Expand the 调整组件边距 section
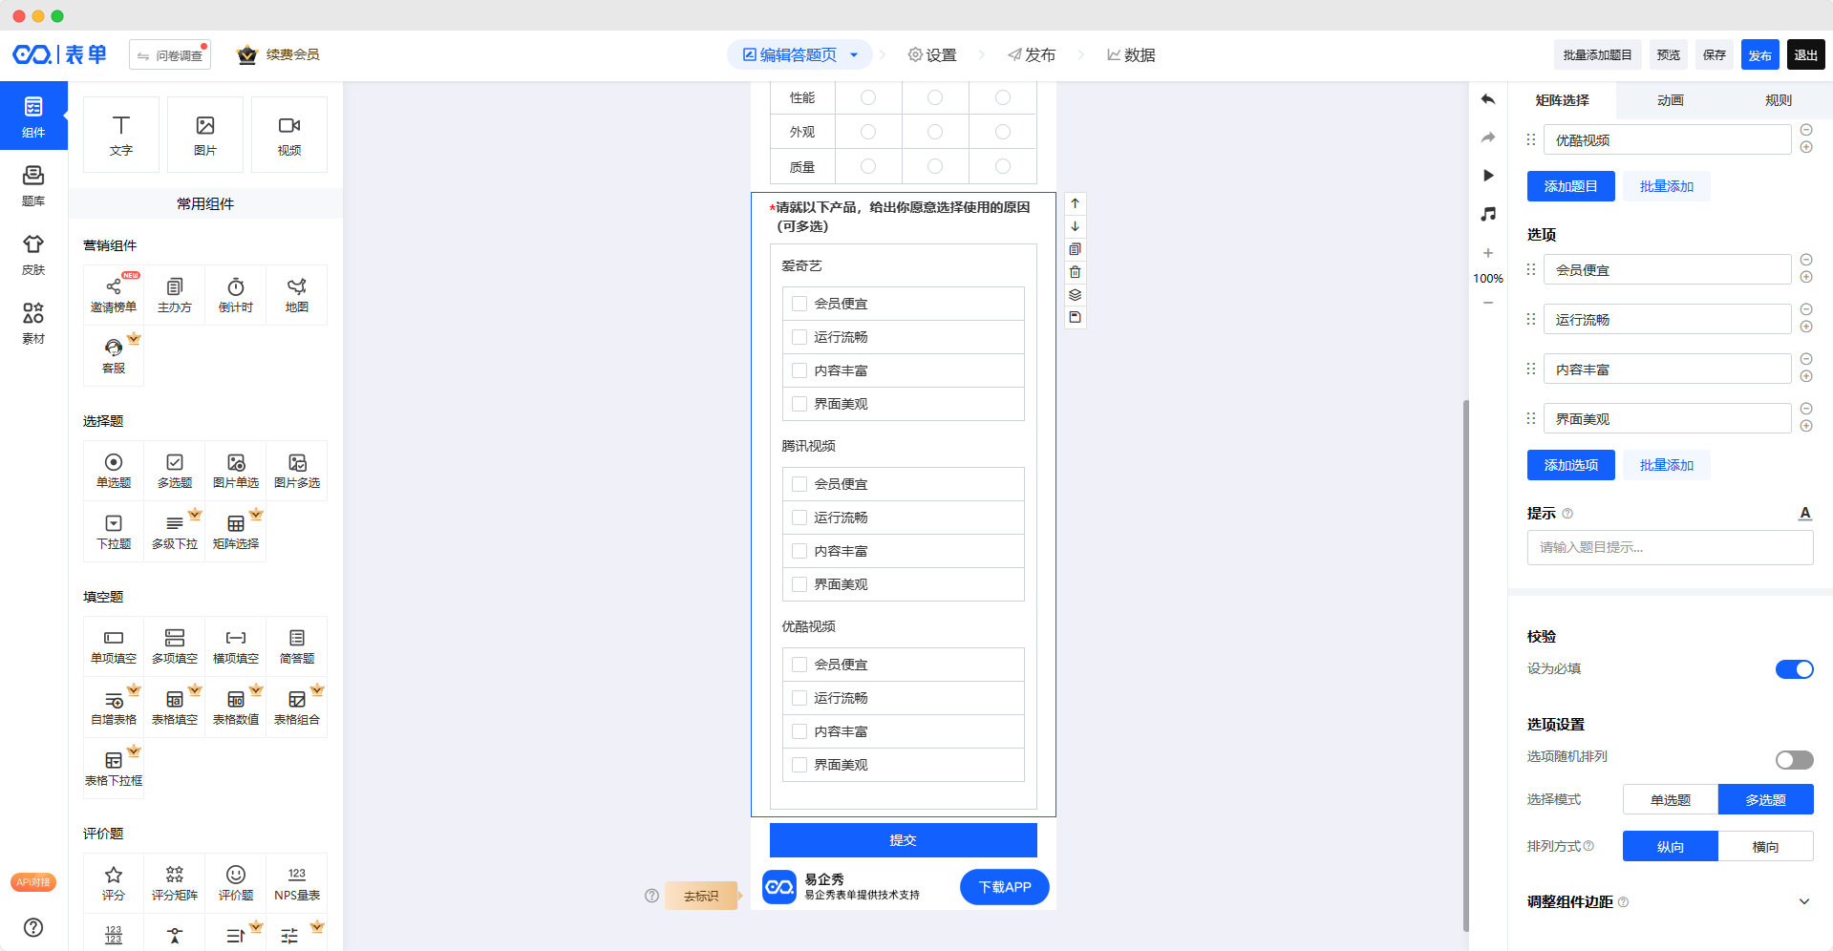1833x951 pixels. point(1804,901)
